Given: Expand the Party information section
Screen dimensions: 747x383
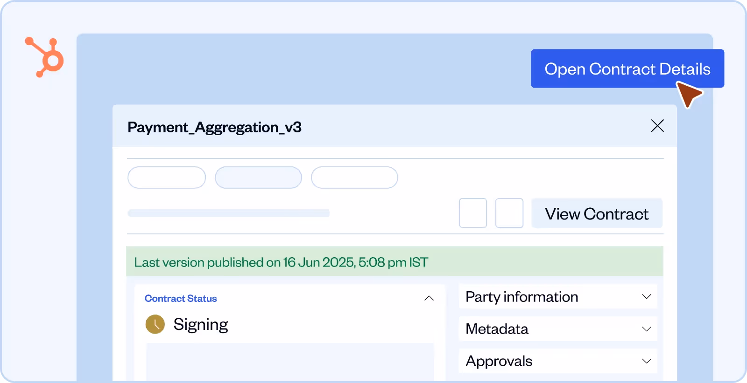Looking at the screenshot, I should tap(646, 296).
